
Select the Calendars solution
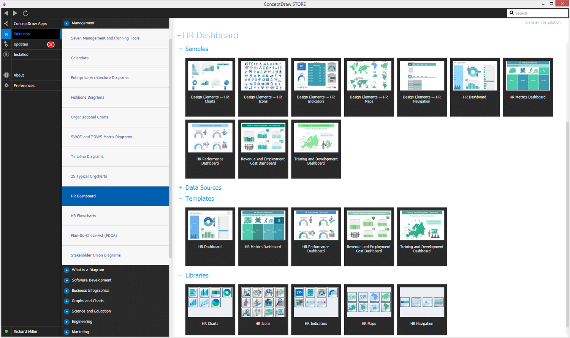pos(116,58)
